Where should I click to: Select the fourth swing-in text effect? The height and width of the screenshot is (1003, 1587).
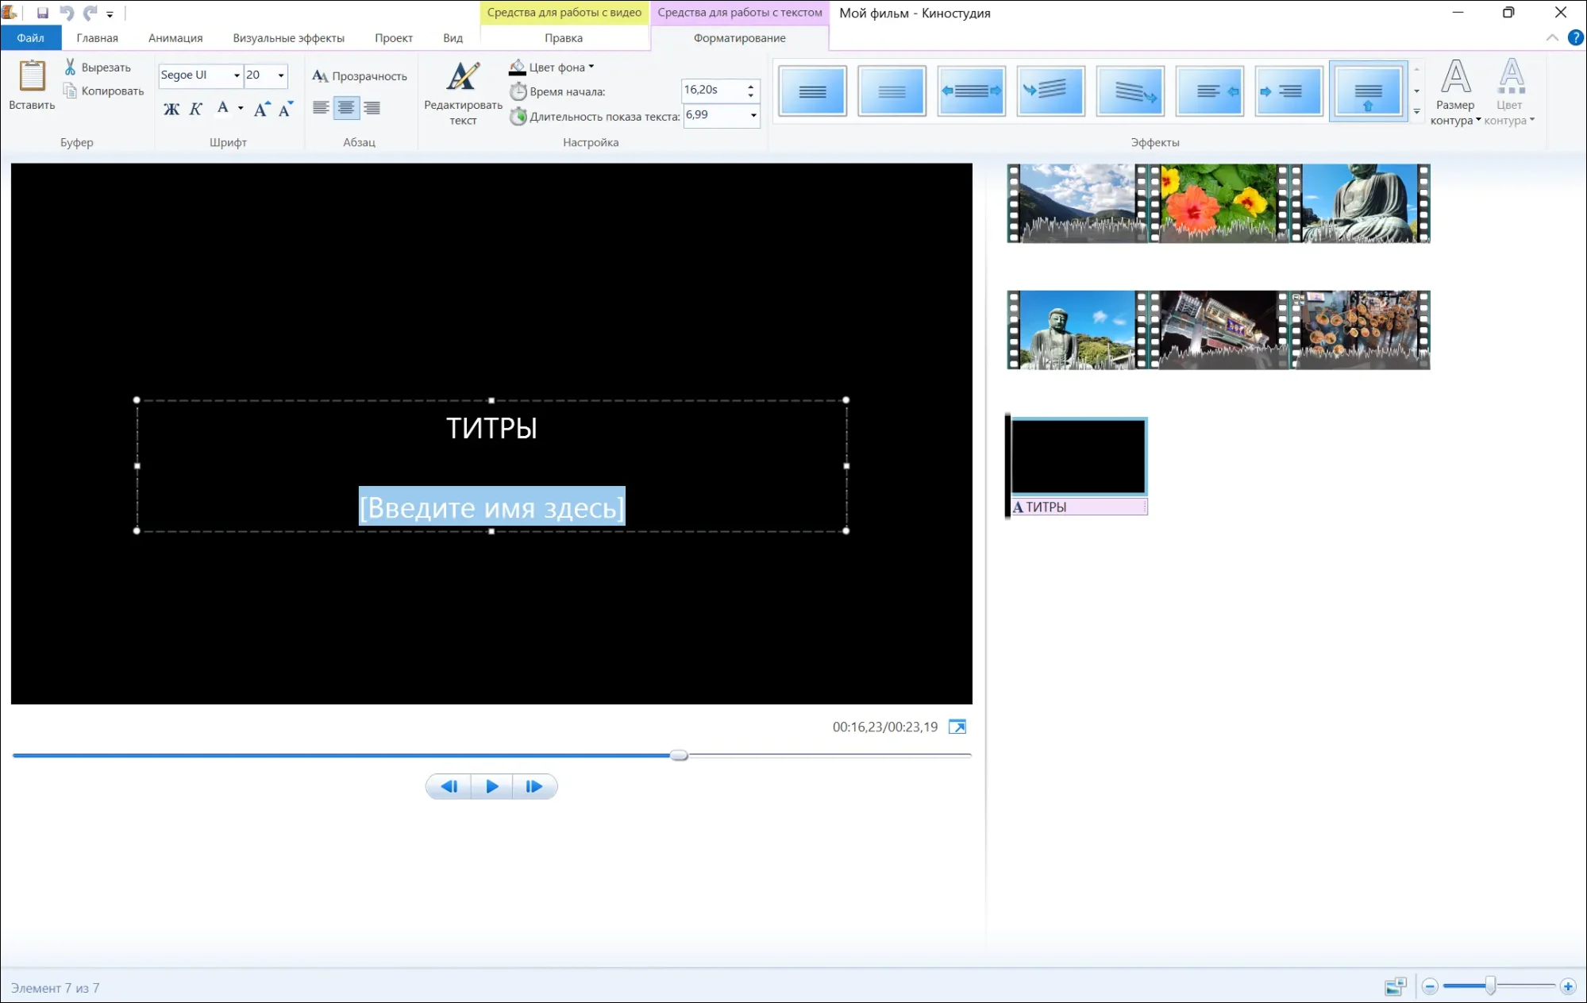[x=1050, y=91]
